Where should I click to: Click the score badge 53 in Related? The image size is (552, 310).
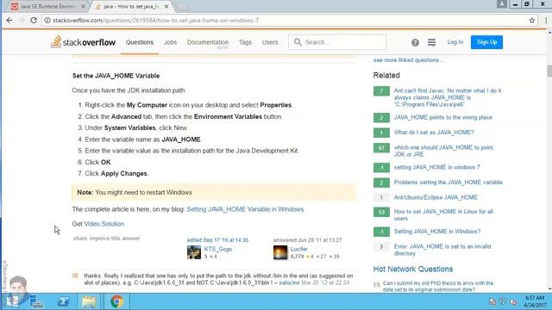(381, 212)
